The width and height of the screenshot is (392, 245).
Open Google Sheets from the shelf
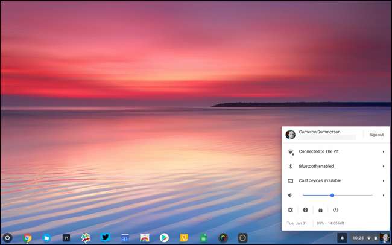click(x=203, y=238)
